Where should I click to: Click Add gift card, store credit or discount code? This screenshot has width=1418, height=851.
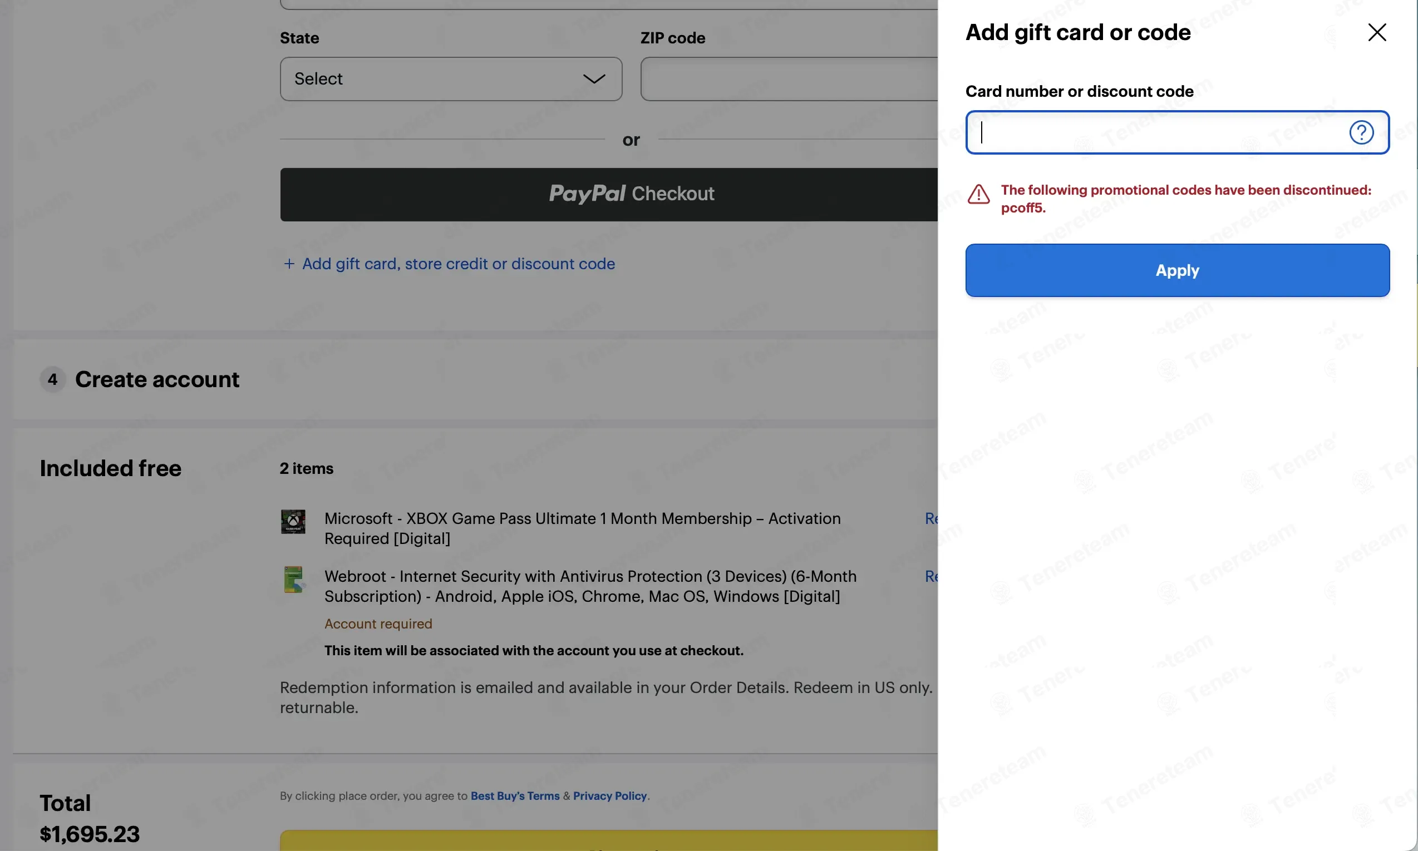(459, 264)
